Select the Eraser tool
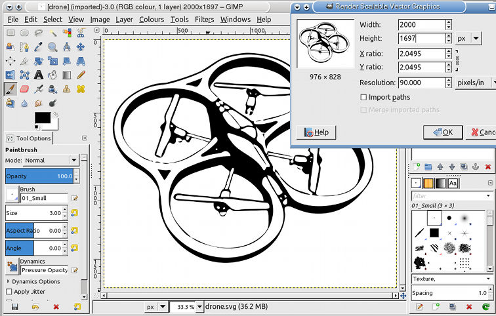 coord(24,89)
